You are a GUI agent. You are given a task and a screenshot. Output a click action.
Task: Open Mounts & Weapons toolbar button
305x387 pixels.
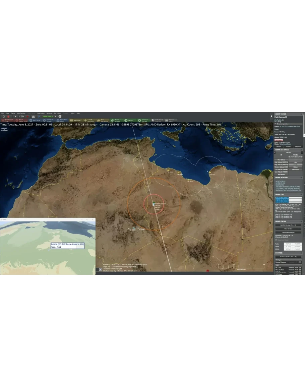pyautogui.click(x=116, y=120)
